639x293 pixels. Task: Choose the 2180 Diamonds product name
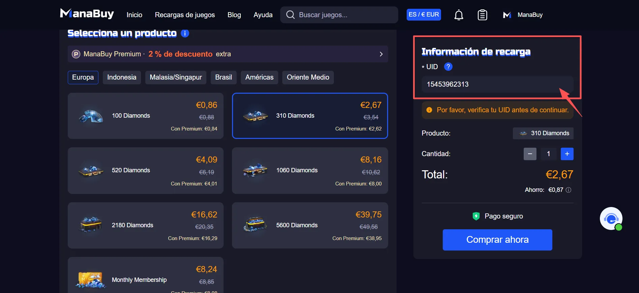133,225
